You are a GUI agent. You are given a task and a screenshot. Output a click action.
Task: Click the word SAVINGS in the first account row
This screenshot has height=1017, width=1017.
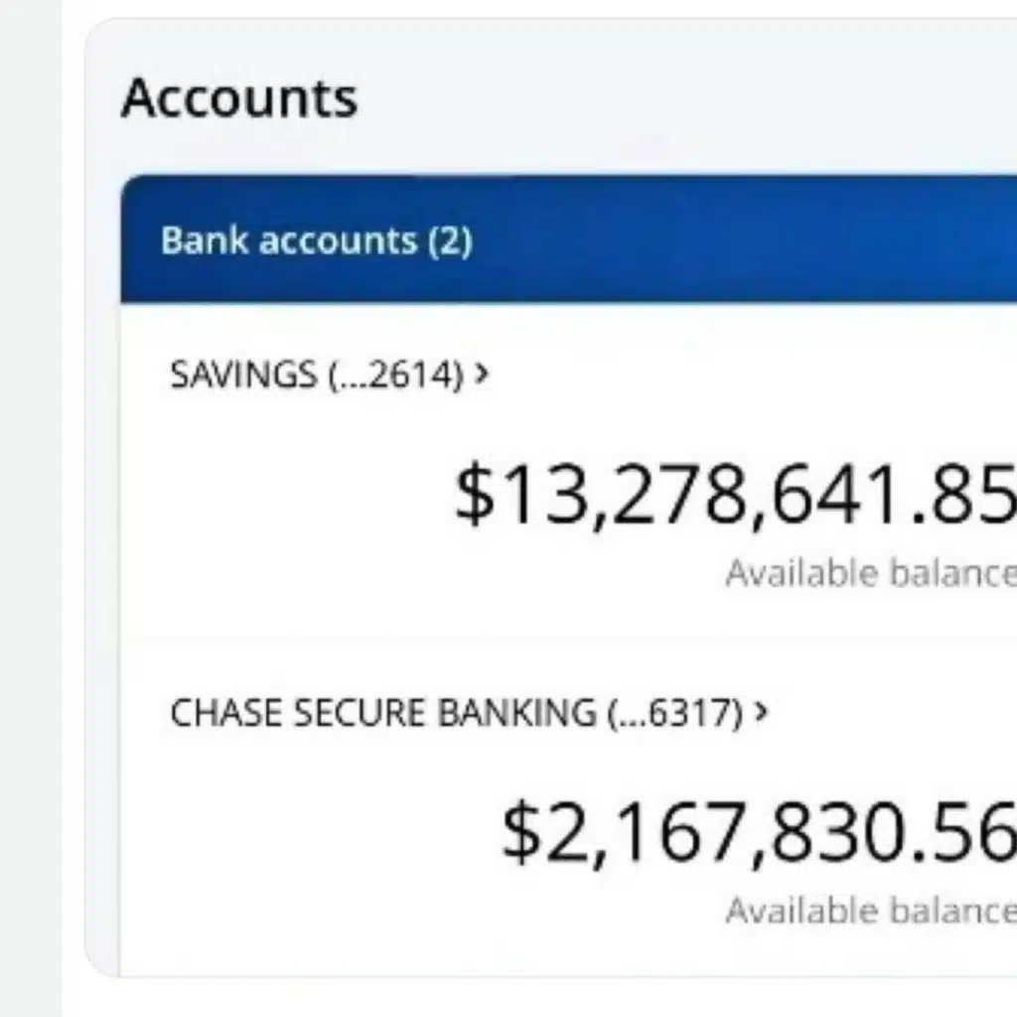(243, 375)
